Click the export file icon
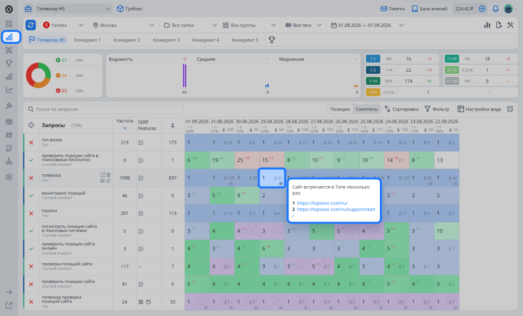This screenshot has width=523, height=316. pyautogui.click(x=499, y=25)
